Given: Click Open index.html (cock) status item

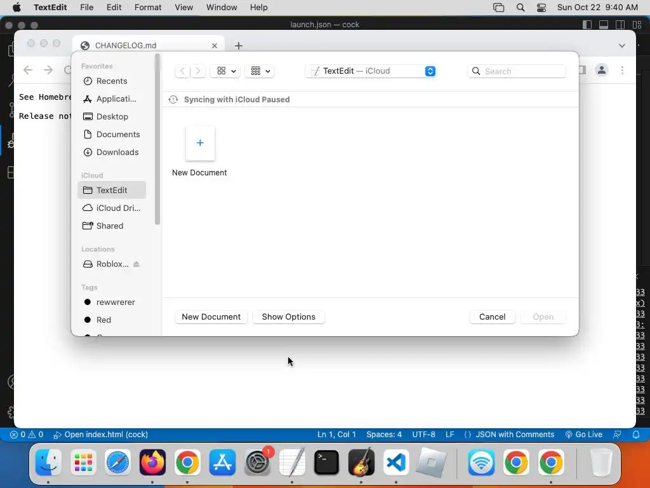Looking at the screenshot, I should [x=100, y=435].
